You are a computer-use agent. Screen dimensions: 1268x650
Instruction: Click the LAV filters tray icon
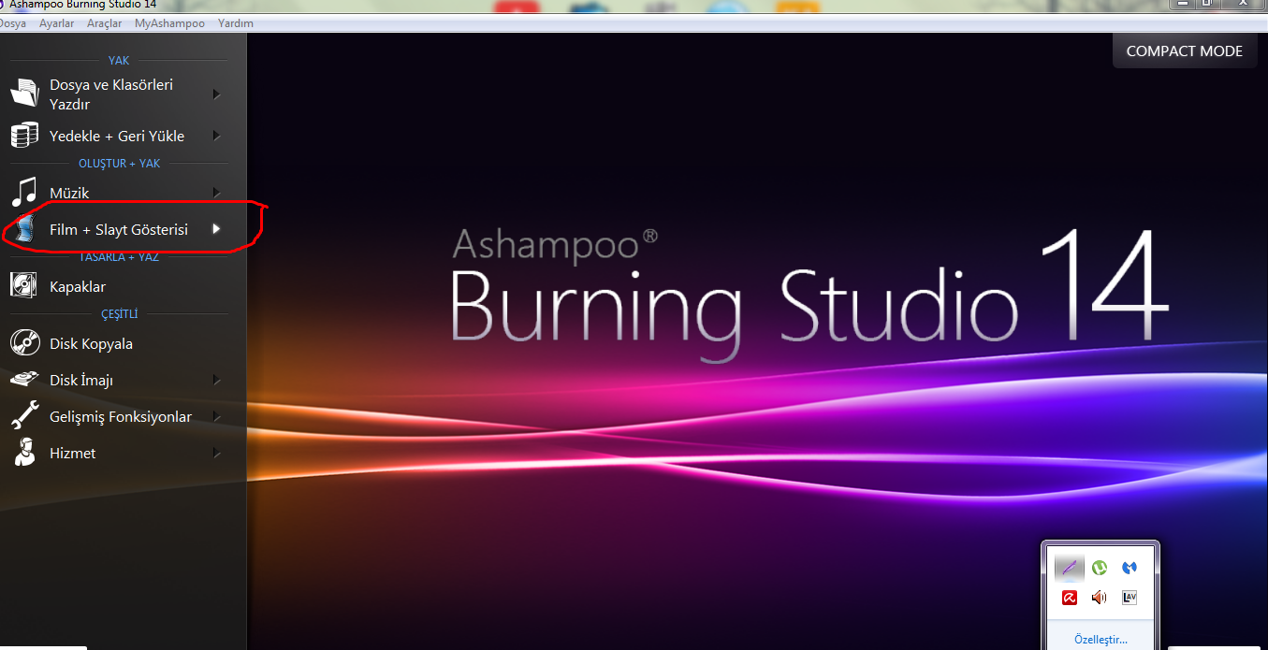point(1130,598)
